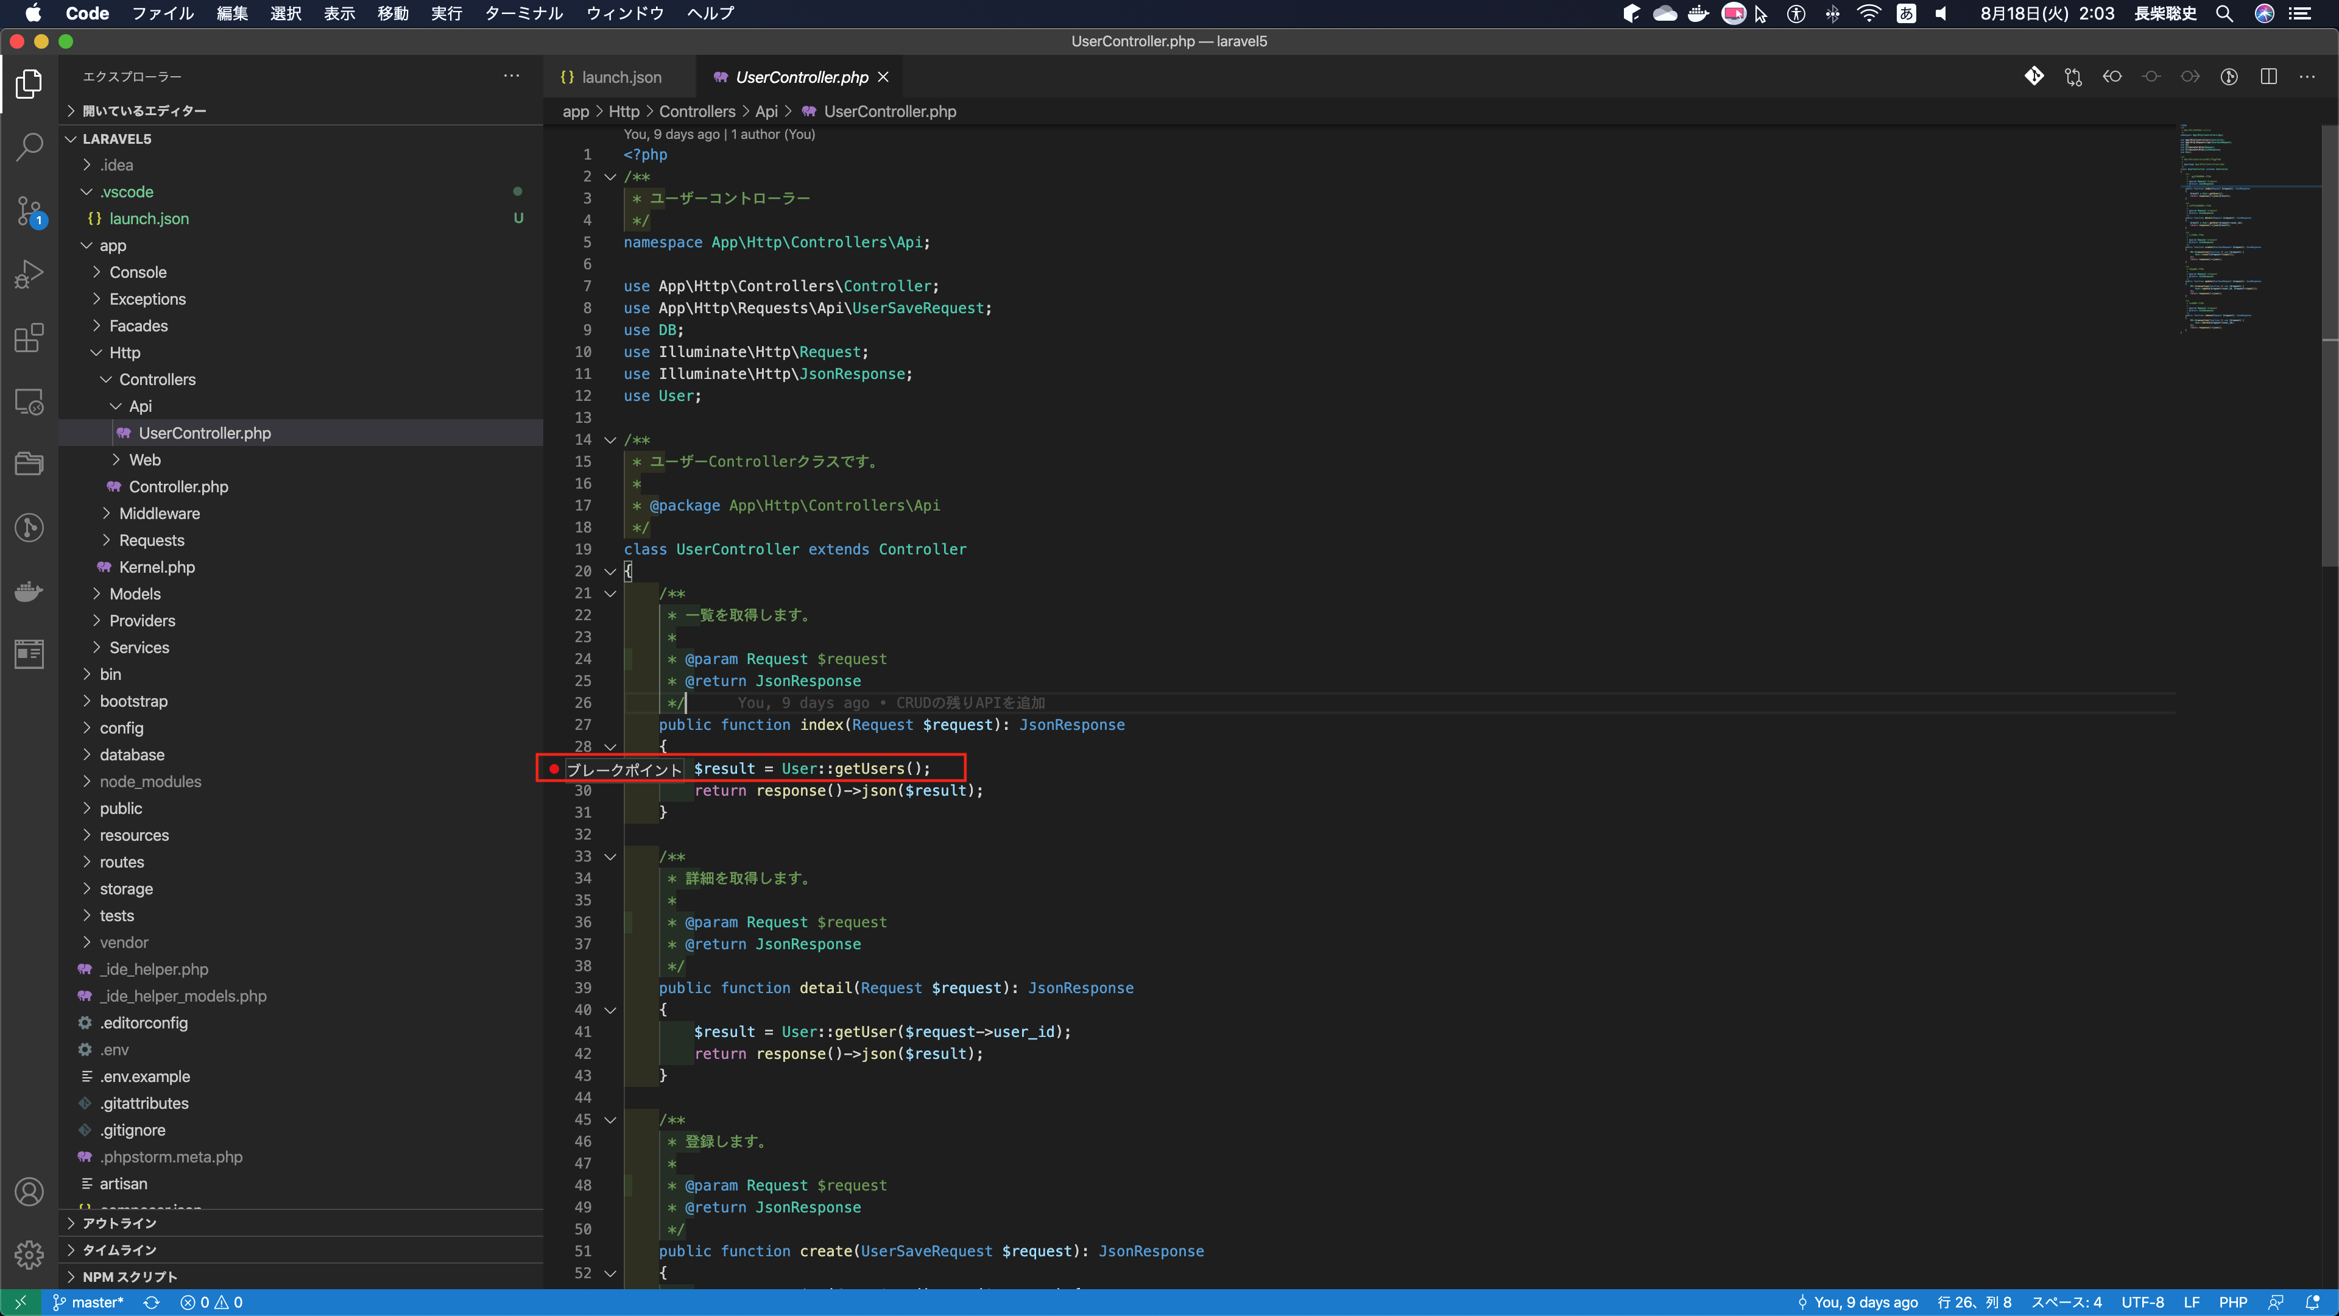The height and width of the screenshot is (1316, 2339).
Task: Collapse the .vscode folder
Action: tap(126, 192)
